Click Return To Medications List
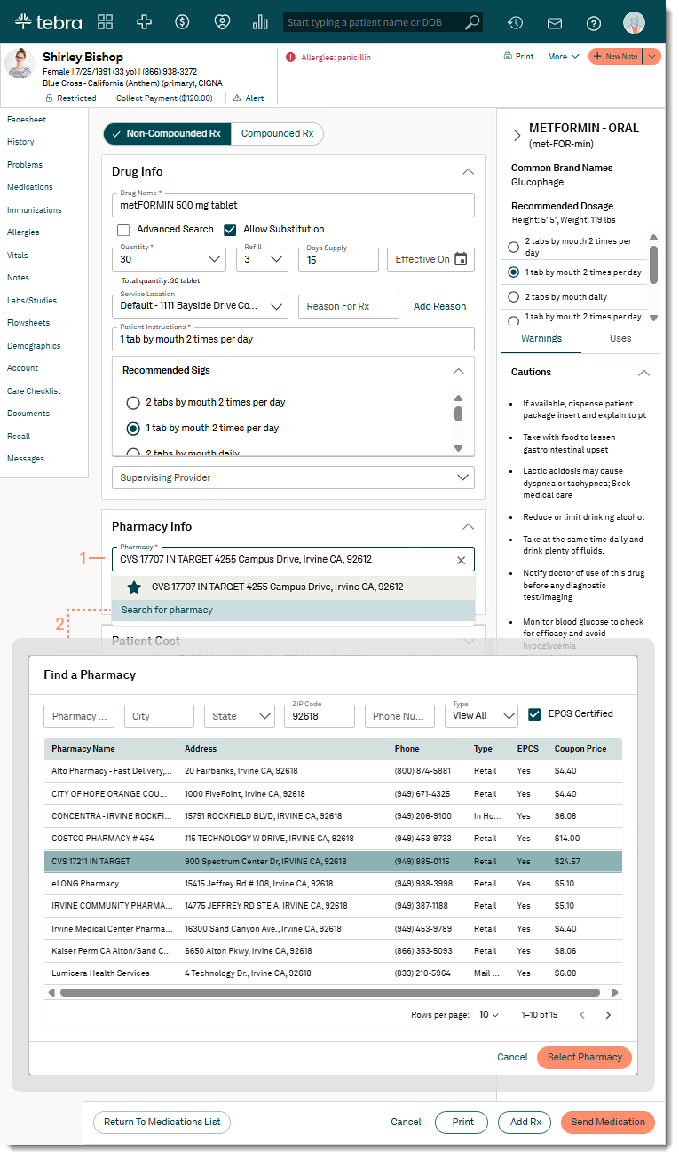679x1158 pixels. point(162,1122)
